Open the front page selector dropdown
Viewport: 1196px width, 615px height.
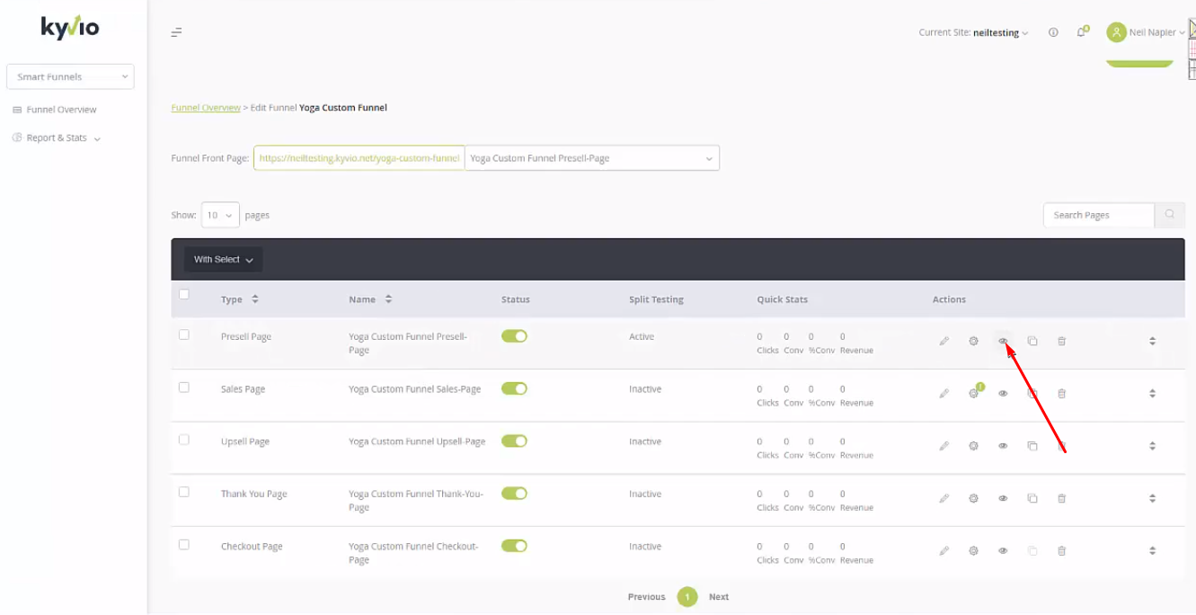pos(592,158)
